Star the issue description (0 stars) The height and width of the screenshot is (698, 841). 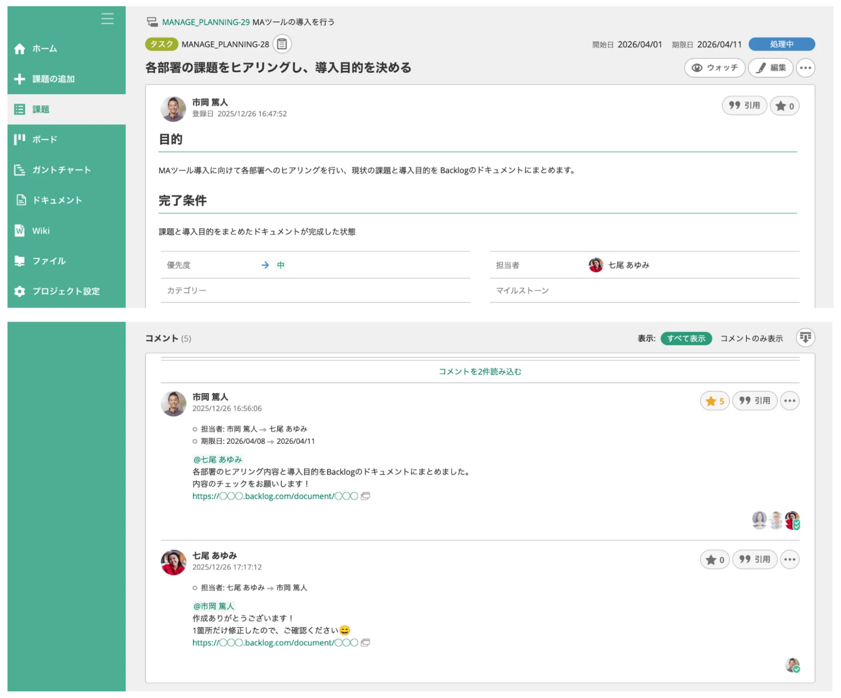coord(784,106)
